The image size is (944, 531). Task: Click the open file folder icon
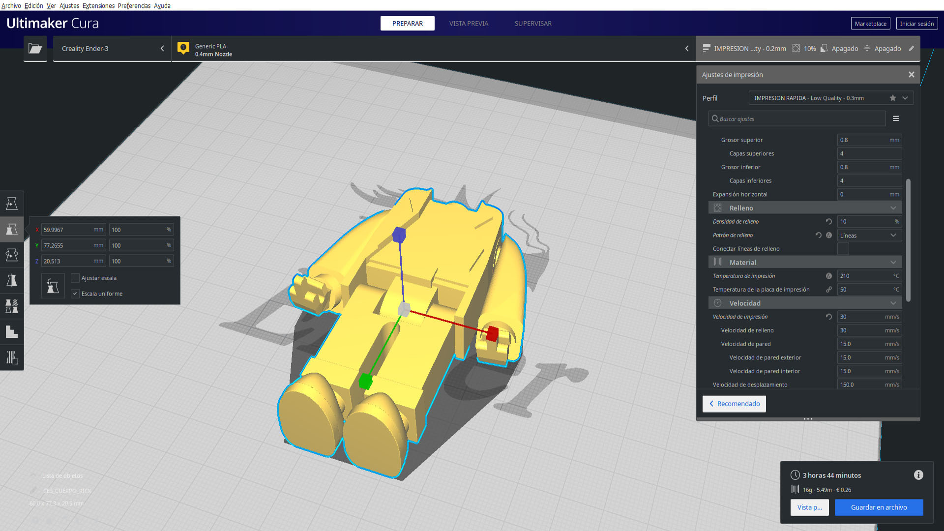tap(35, 48)
